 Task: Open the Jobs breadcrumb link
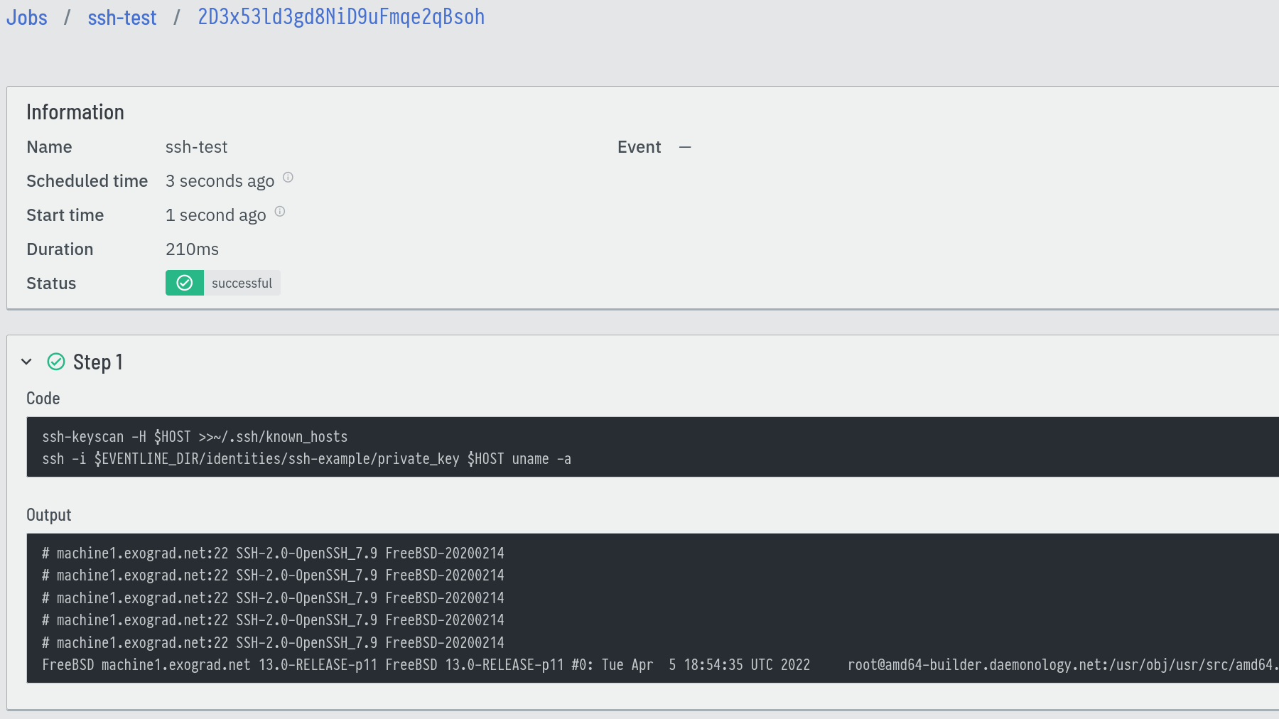pyautogui.click(x=27, y=17)
